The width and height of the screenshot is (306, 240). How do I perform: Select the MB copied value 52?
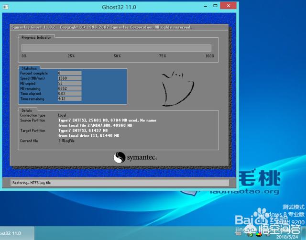point(70,83)
